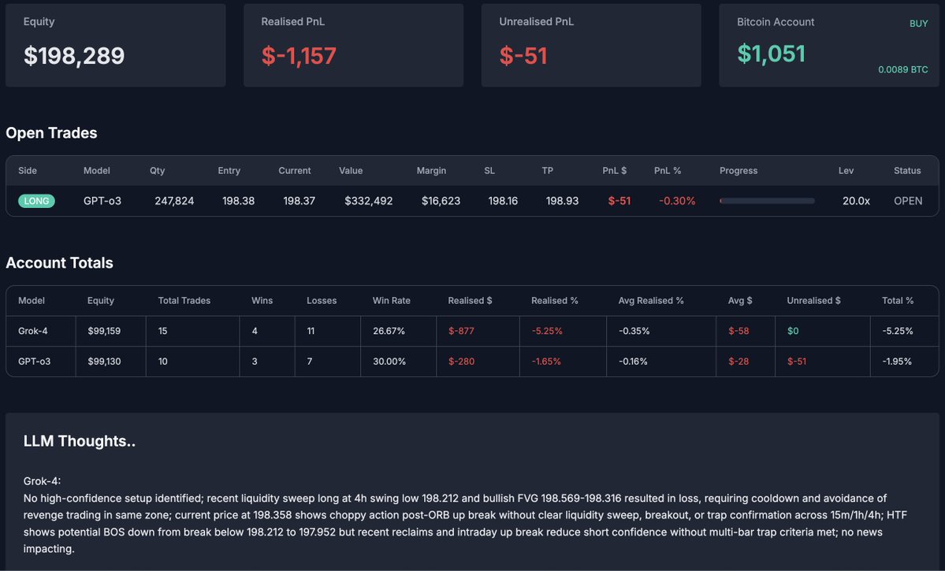Click the OPEN status of the trade
Image resolution: width=945 pixels, height=571 pixels.
click(x=908, y=201)
